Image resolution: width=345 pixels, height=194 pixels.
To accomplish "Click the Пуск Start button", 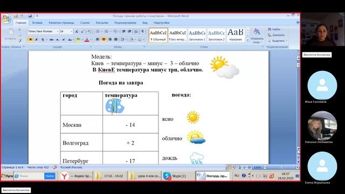I will point(7,176).
